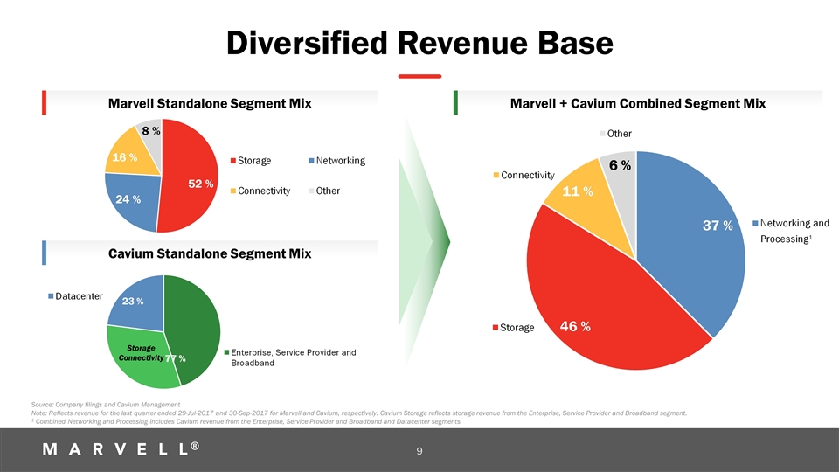
Task: Click the 8 % grey slice of Marvell pie
Action: pyautogui.click(x=150, y=130)
